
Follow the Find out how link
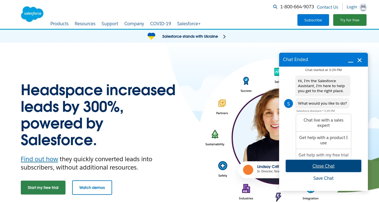39,159
